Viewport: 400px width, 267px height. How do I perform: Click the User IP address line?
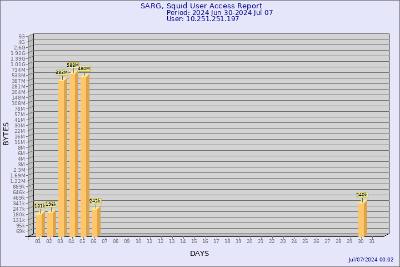(203, 19)
